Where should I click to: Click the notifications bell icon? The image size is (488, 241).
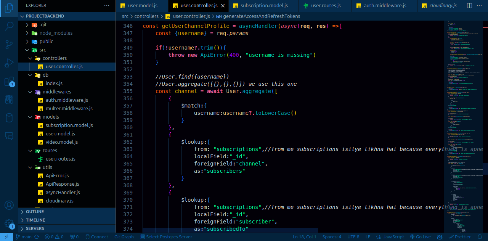480,237
